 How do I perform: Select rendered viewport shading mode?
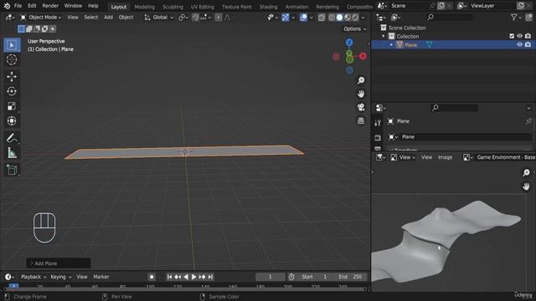(x=355, y=17)
